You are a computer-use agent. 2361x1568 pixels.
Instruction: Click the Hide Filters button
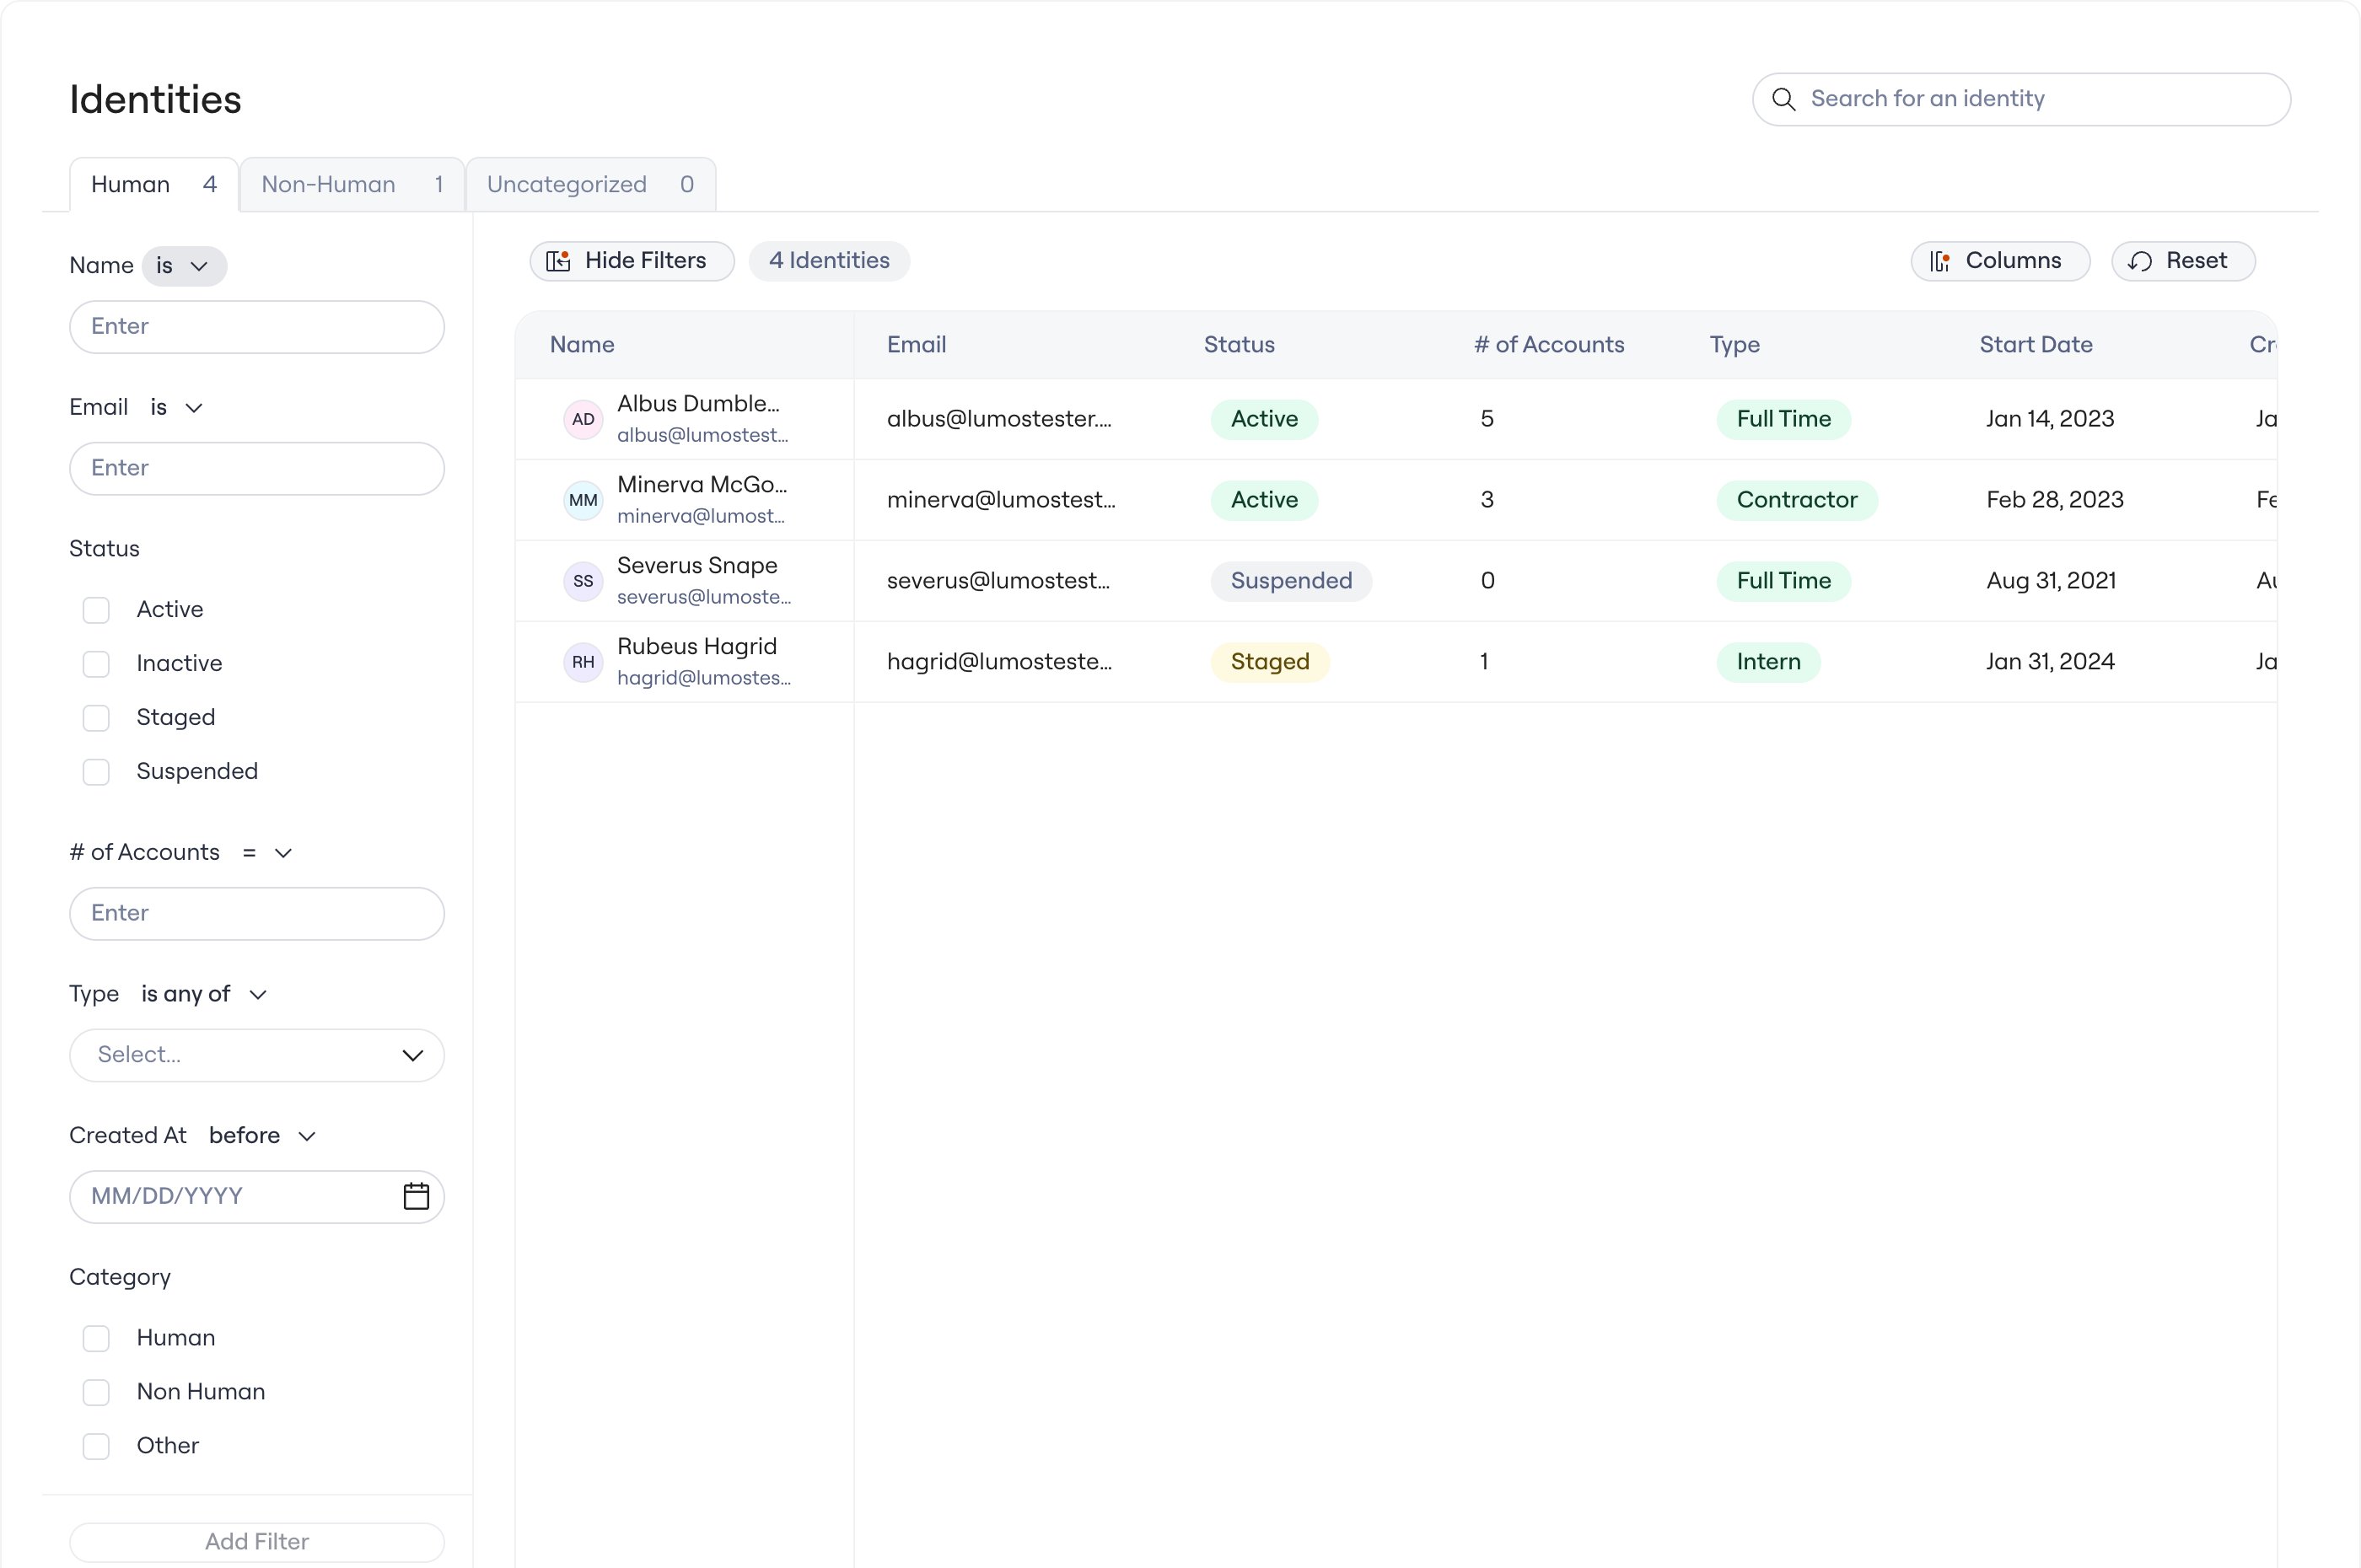click(x=632, y=261)
